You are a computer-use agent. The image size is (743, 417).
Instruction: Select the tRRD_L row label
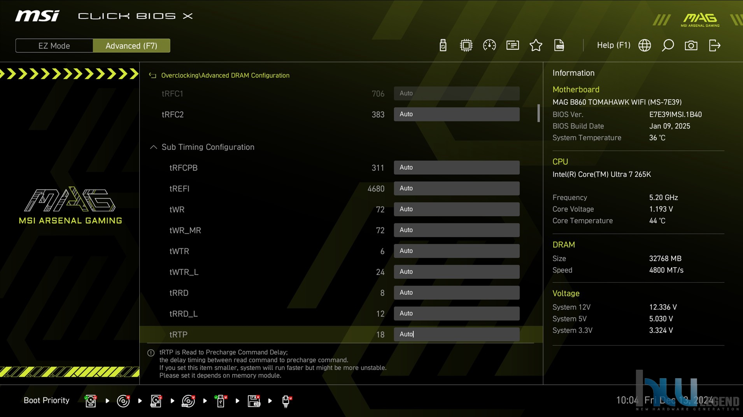coord(184,314)
